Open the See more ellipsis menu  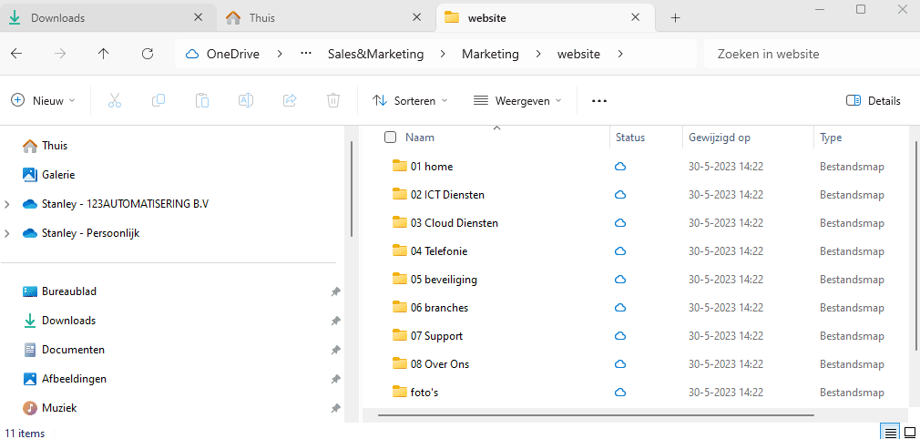[x=598, y=101]
